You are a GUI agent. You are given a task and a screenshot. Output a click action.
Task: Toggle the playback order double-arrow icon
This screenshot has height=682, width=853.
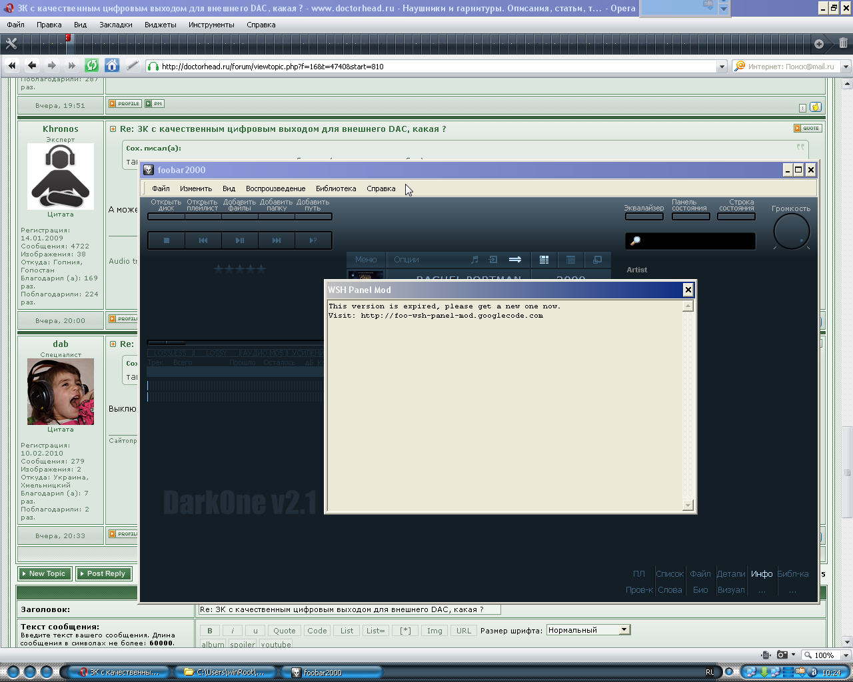pos(515,260)
